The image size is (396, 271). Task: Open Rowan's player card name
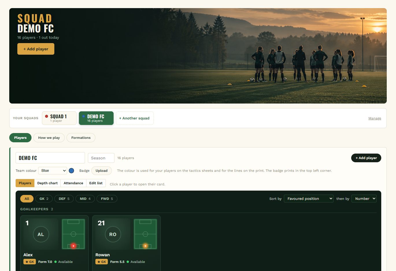(103, 255)
